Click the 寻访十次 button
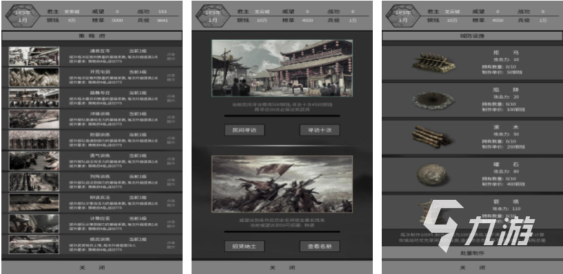The image size is (563, 274). tap(320, 130)
